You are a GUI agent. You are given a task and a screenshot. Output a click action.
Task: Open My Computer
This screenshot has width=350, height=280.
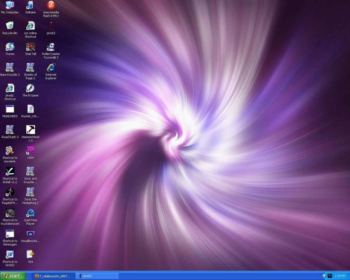point(10,5)
